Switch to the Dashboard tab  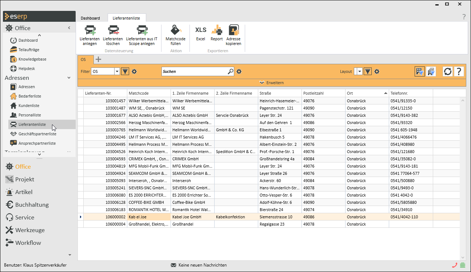pyautogui.click(x=90, y=18)
